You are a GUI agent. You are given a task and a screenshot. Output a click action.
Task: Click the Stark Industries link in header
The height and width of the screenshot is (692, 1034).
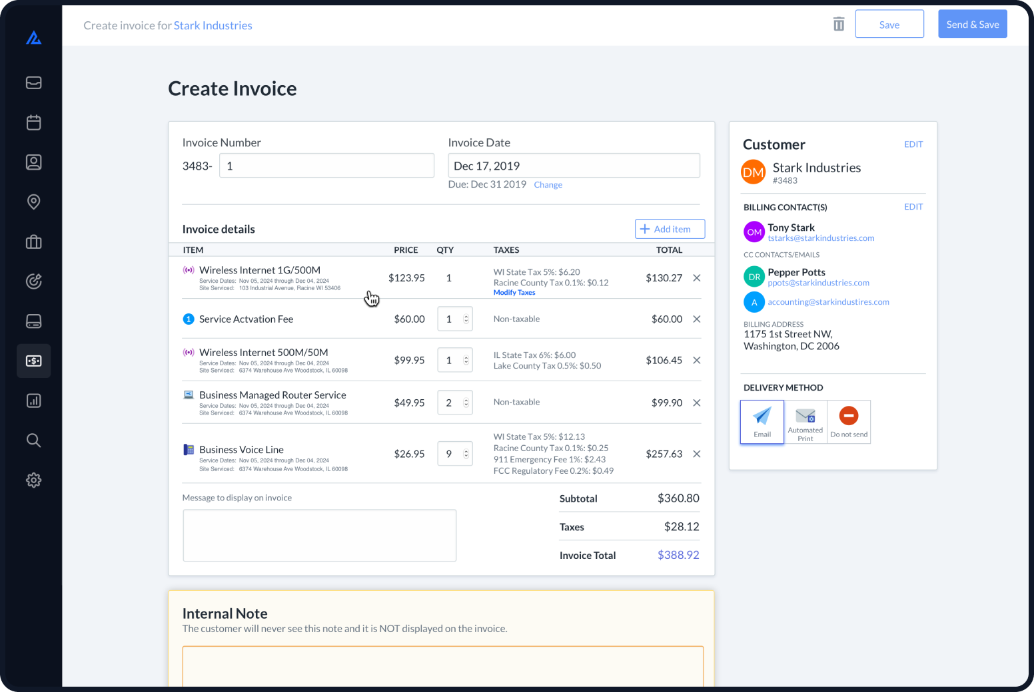pos(213,25)
